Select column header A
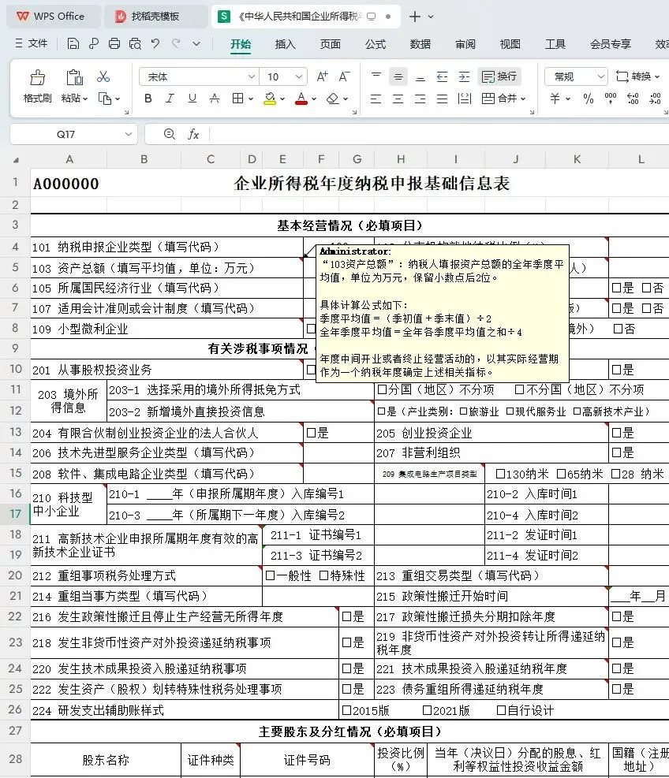Viewport: 669px width, 778px height. point(69,159)
